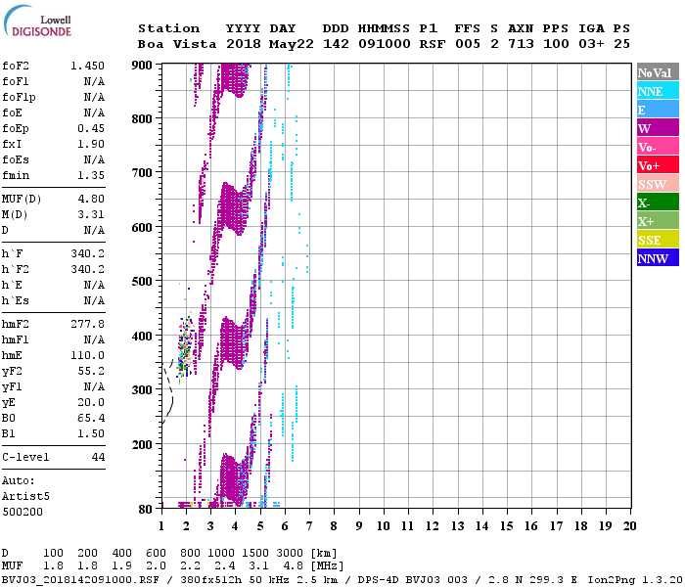Click the 80 km y-axis label
685x587 pixels.
coord(146,510)
